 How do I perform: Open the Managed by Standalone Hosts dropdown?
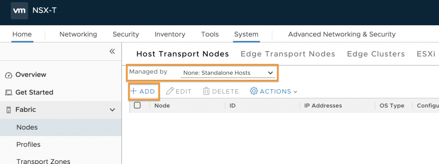click(x=228, y=73)
